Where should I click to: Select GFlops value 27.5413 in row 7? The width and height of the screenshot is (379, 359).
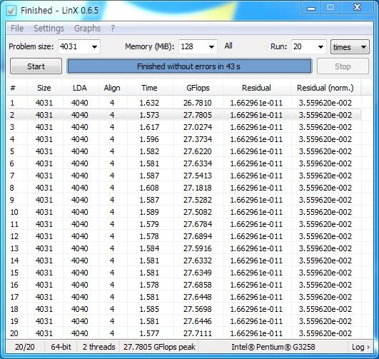198,176
